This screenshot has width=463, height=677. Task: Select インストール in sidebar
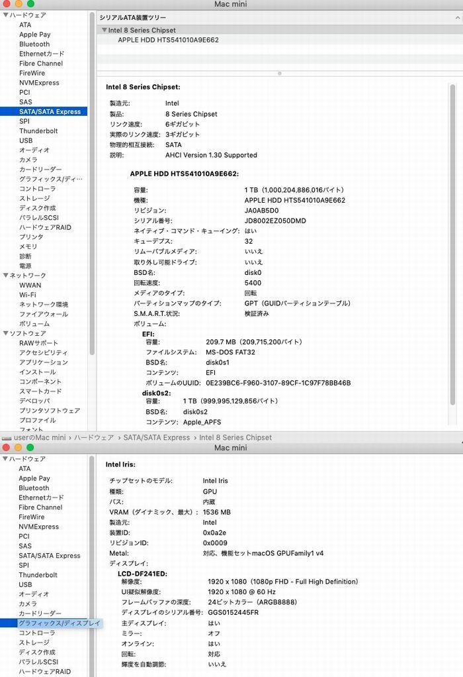38,372
